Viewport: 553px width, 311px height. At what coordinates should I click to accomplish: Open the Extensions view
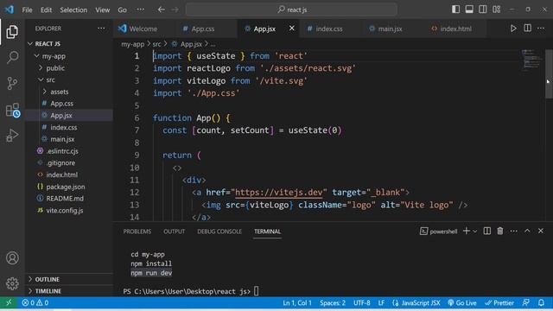[x=13, y=110]
